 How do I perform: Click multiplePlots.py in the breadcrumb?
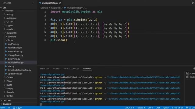75,8
